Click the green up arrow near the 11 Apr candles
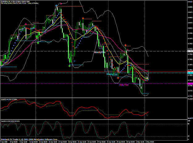This screenshot has width=193, height=143. 38,43
